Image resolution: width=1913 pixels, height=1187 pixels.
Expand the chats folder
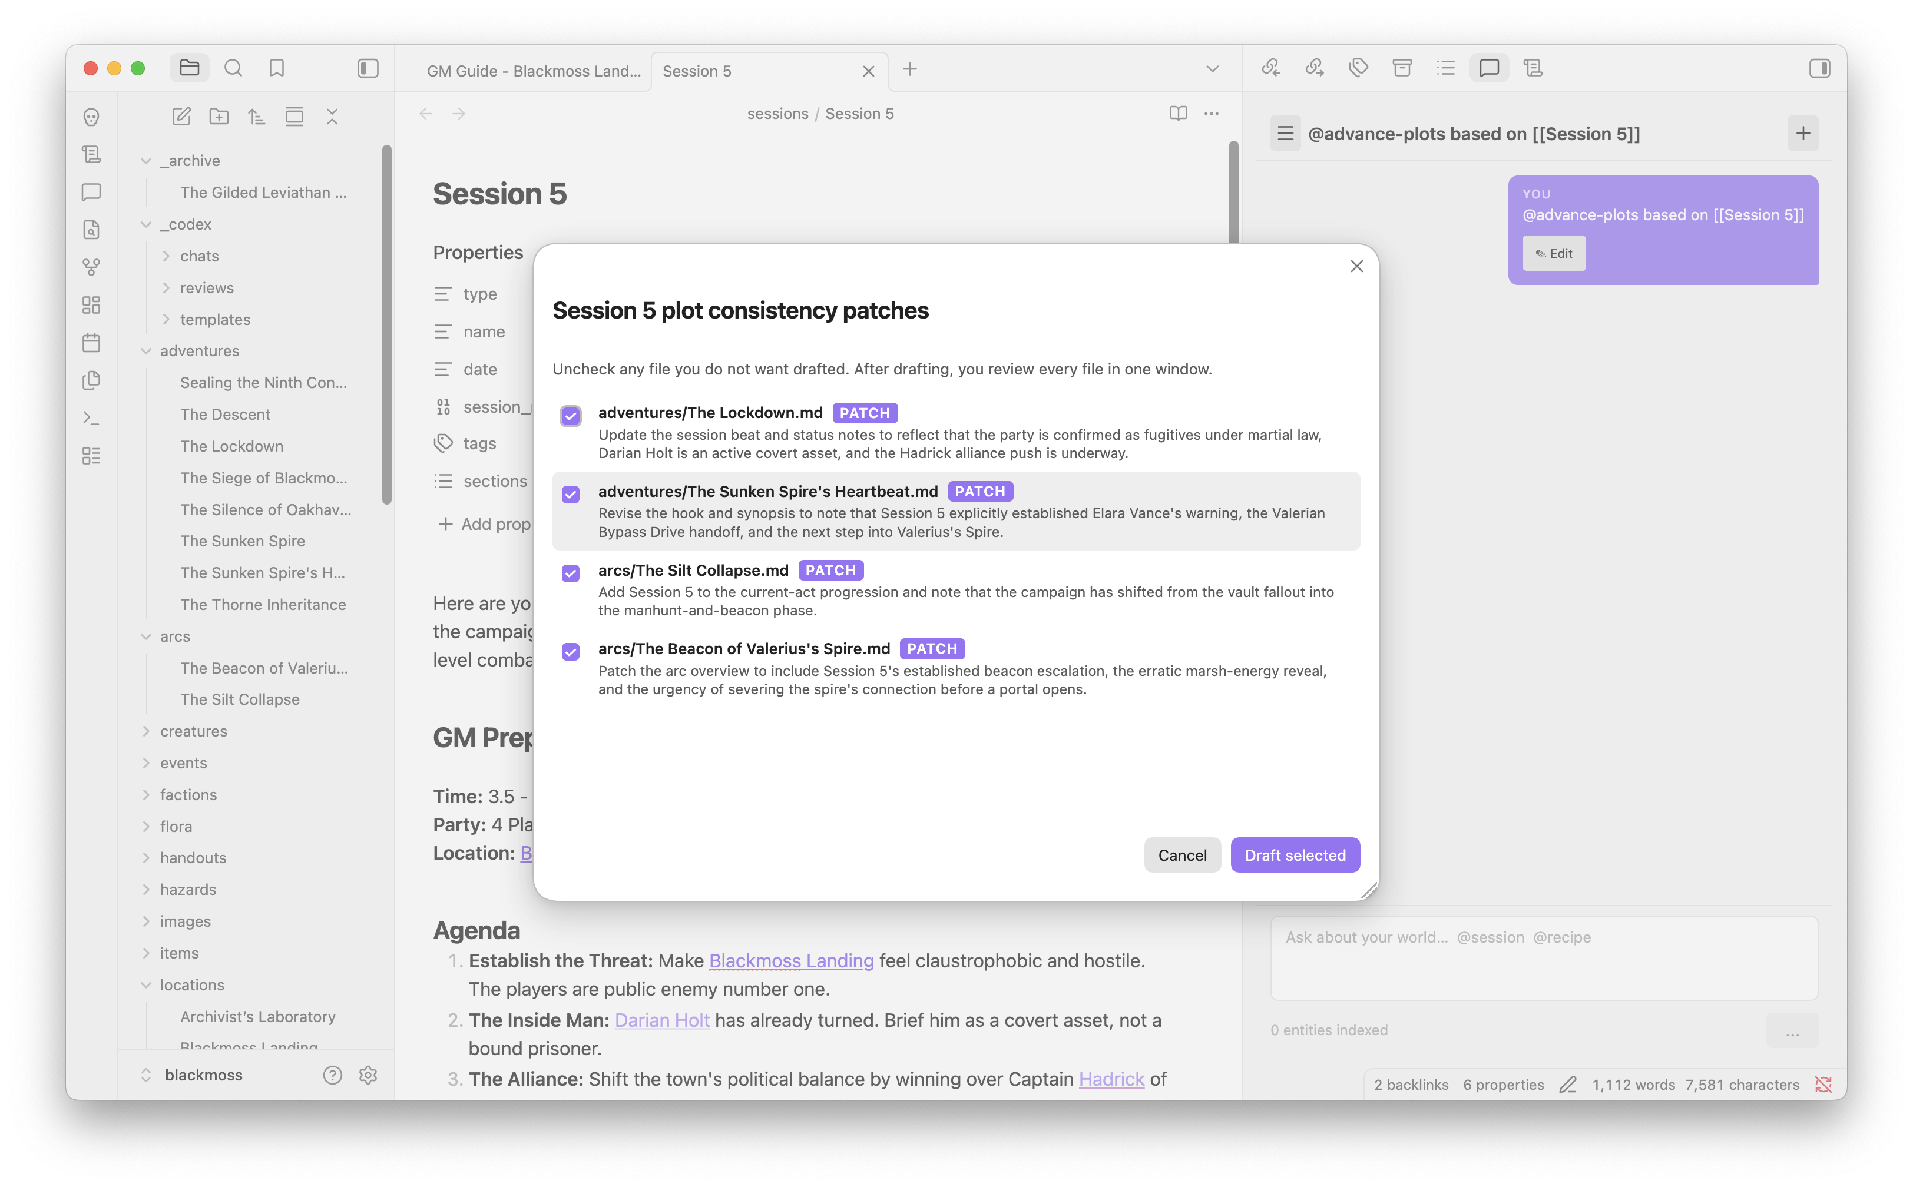coord(167,256)
